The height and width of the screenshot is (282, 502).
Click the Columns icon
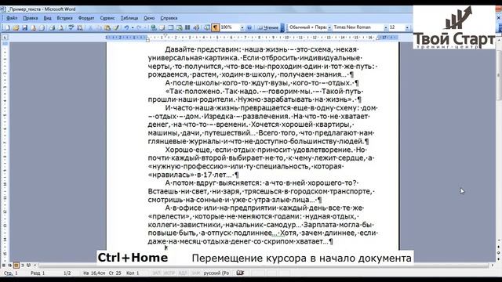[187, 28]
